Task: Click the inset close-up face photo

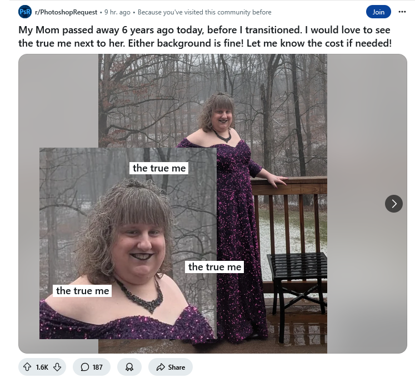Action: coord(128,243)
